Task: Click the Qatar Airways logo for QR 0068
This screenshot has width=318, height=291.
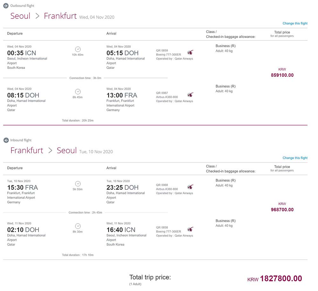Action: [190, 187]
